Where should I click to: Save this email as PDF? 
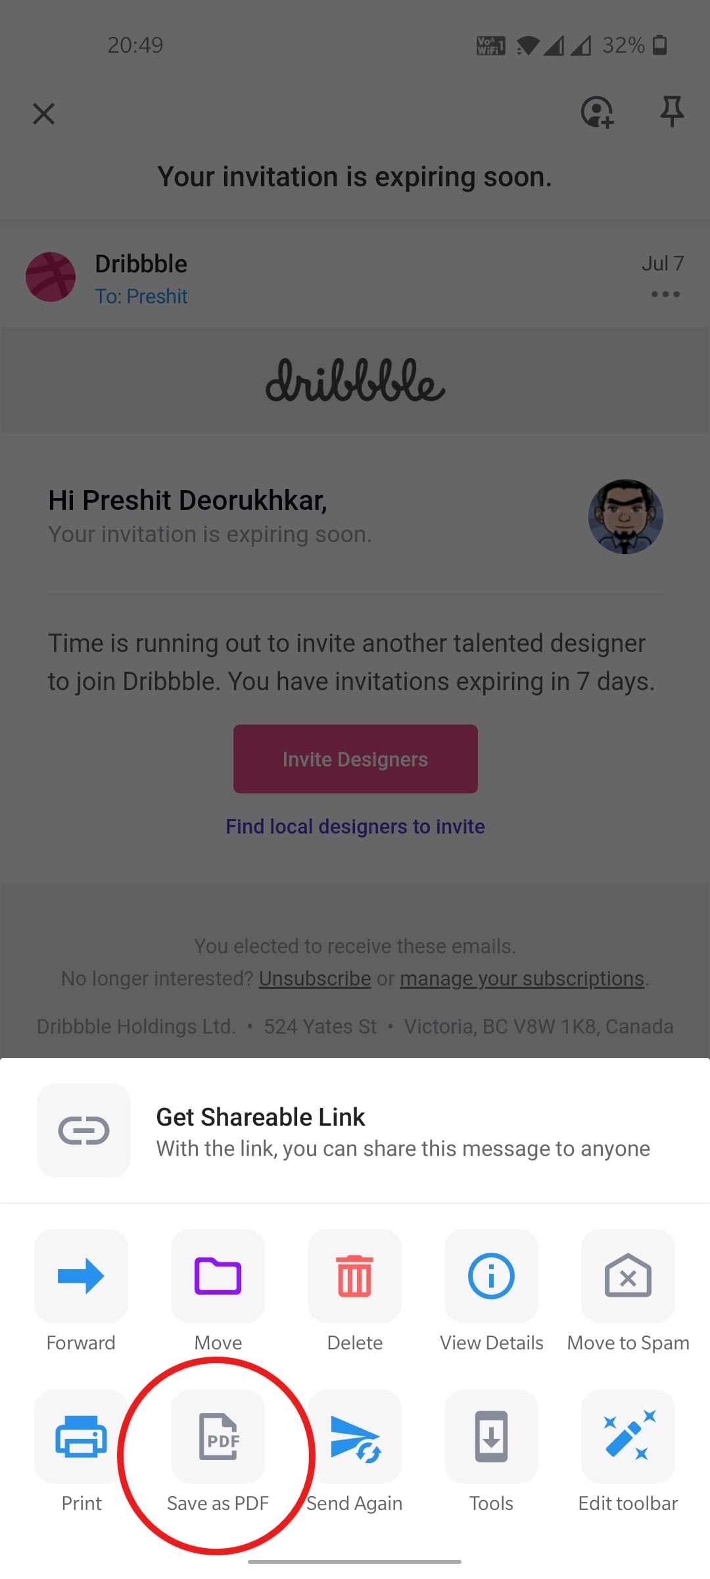pyautogui.click(x=218, y=1436)
